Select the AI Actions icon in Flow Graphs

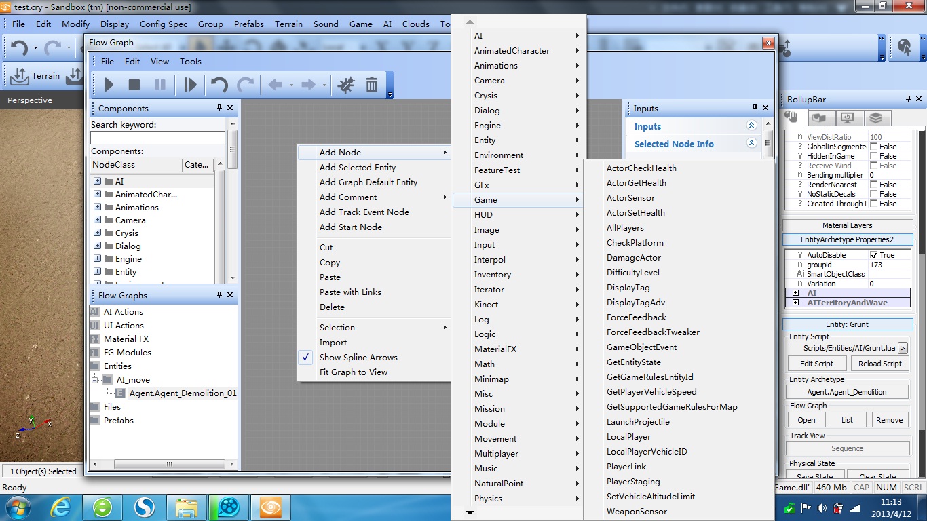click(94, 312)
